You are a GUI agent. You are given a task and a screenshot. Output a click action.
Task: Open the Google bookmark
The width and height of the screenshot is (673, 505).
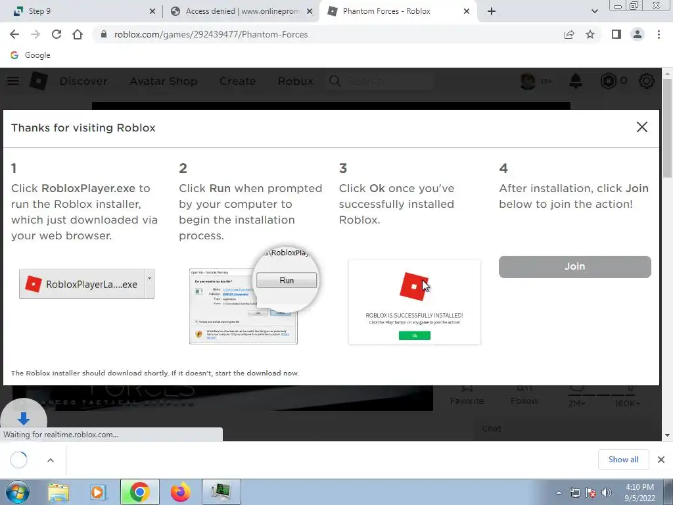point(30,55)
